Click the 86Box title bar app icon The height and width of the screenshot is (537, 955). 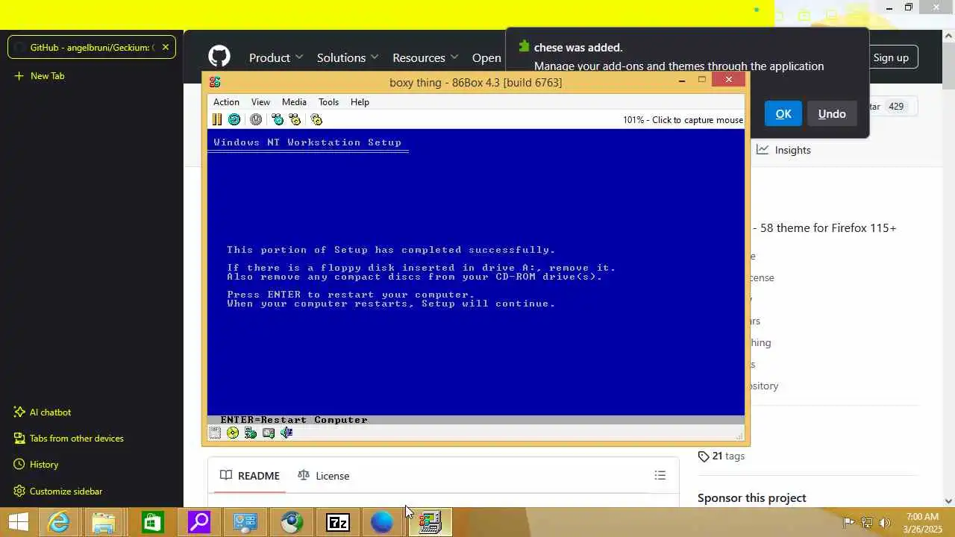point(215,82)
